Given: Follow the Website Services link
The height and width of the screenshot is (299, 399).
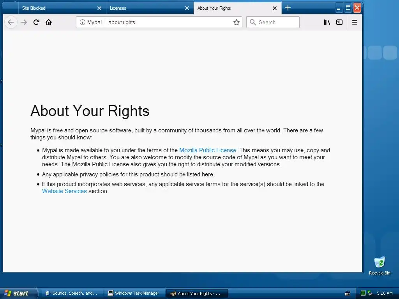Looking at the screenshot, I should pos(64,191).
